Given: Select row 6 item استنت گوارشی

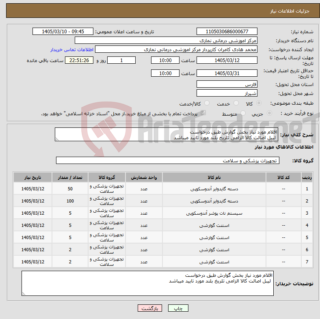Looking at the screenshot, I should click(214, 250).
